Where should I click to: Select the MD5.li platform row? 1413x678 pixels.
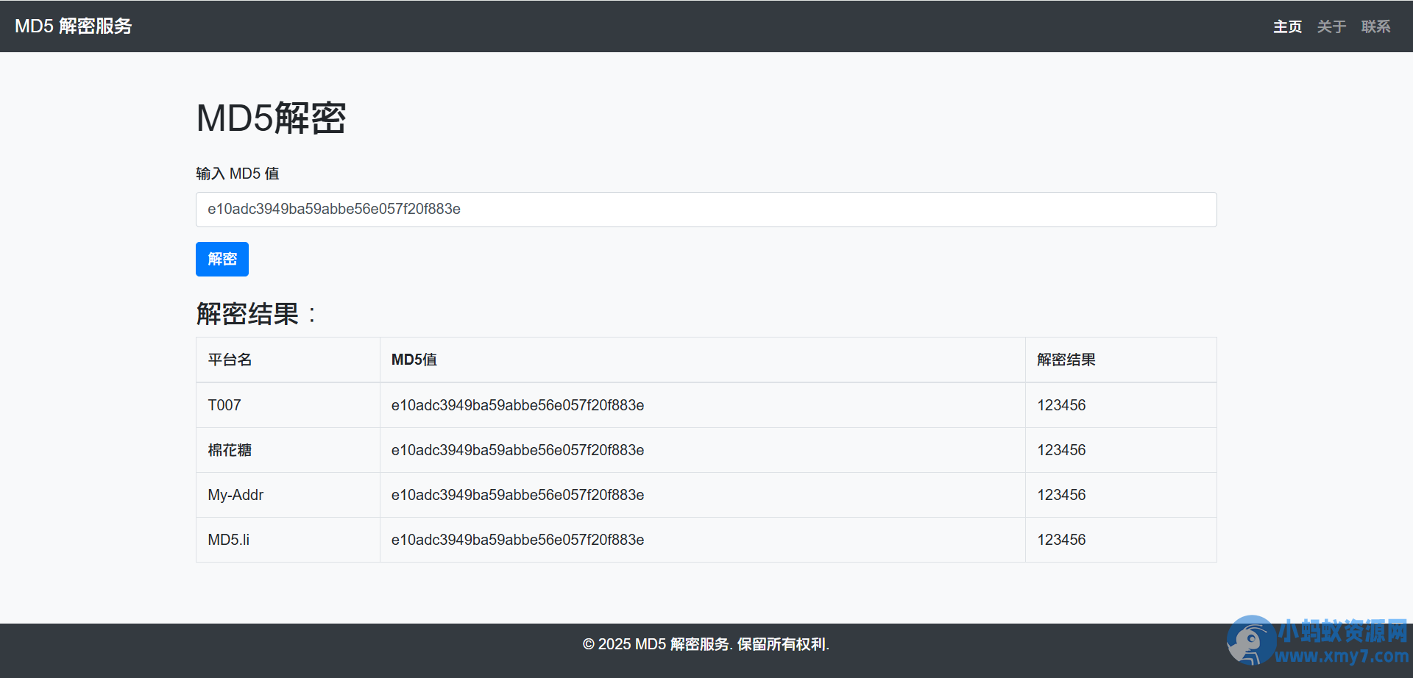click(706, 540)
